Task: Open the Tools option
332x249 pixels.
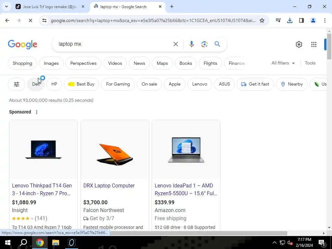Action: click(x=310, y=63)
